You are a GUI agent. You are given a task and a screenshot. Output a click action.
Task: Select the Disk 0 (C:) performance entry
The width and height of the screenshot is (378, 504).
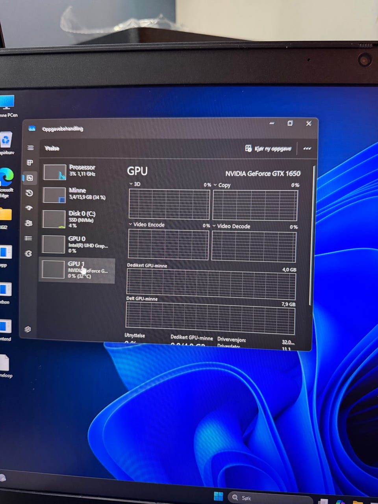[78, 219]
